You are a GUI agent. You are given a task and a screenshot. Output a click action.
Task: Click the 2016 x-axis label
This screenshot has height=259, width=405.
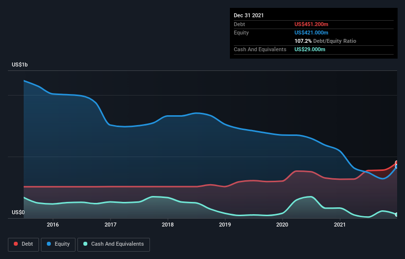point(53,225)
